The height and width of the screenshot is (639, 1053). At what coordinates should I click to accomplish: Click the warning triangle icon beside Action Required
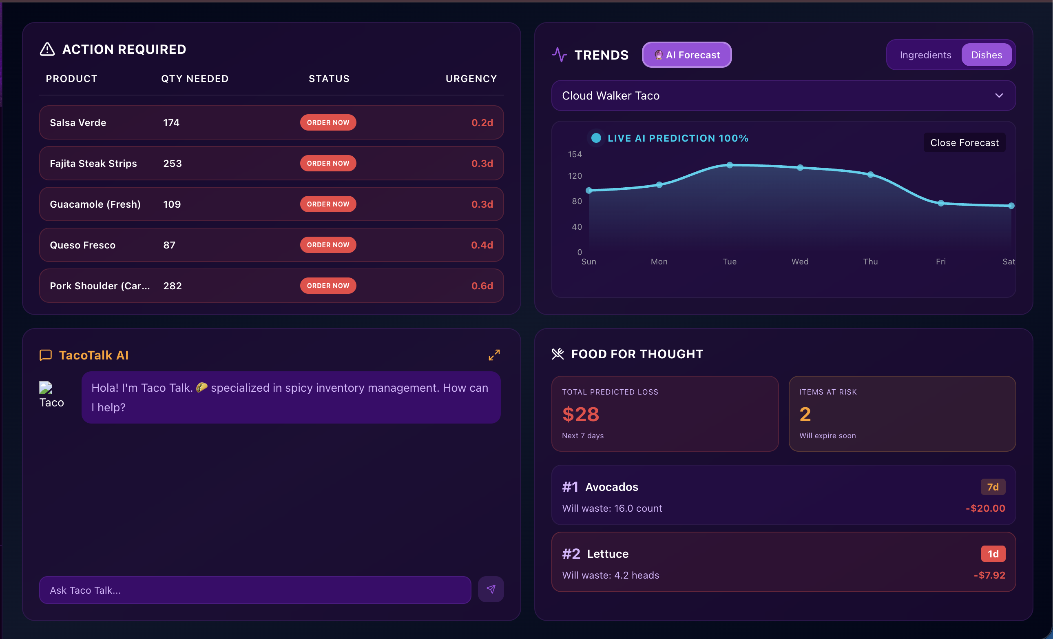pyautogui.click(x=47, y=49)
